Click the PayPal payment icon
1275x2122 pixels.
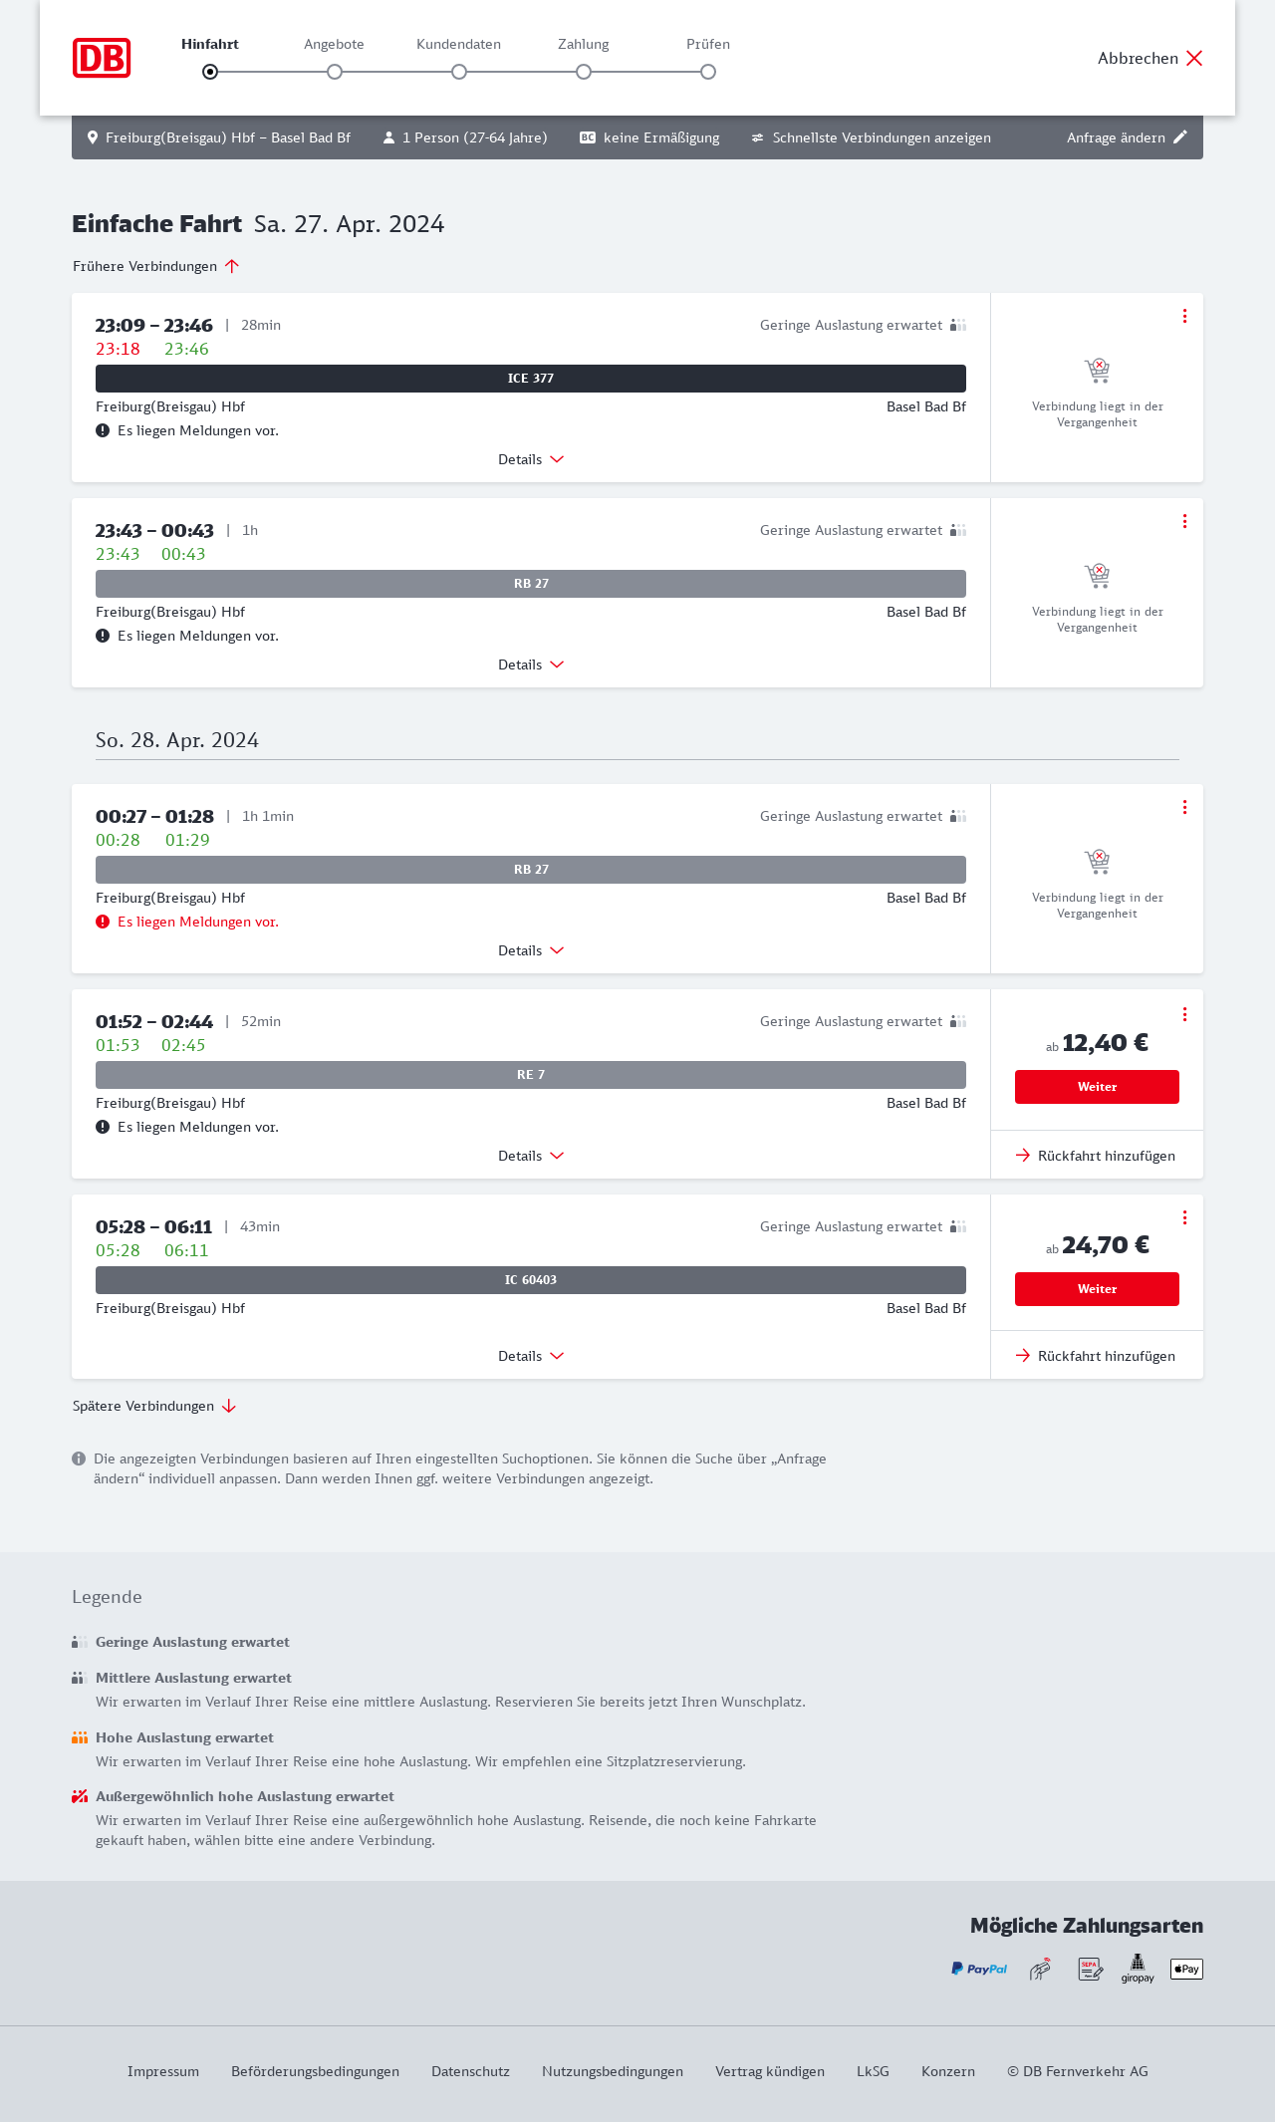(x=979, y=1969)
